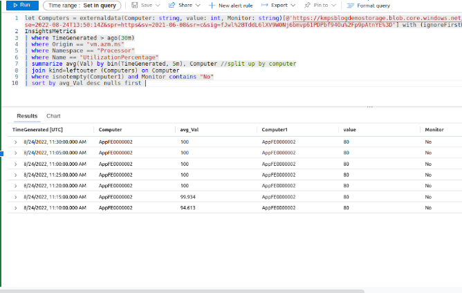Click InsightsMetrics on query line 2
This screenshot has width=462, height=293.
[x=50, y=31]
